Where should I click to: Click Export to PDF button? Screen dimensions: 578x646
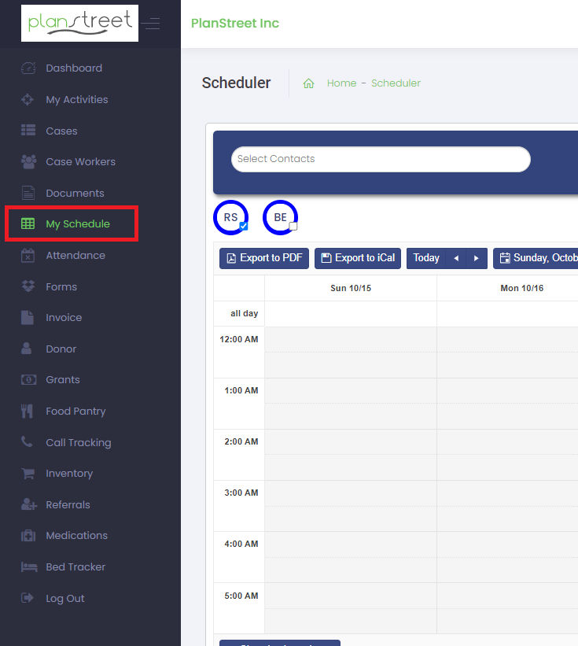264,258
